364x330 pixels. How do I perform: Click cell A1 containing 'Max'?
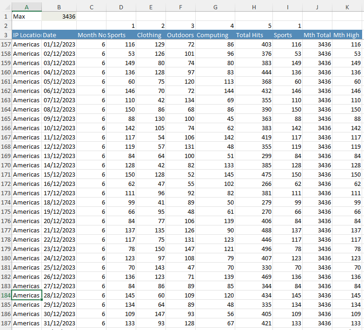26,16
